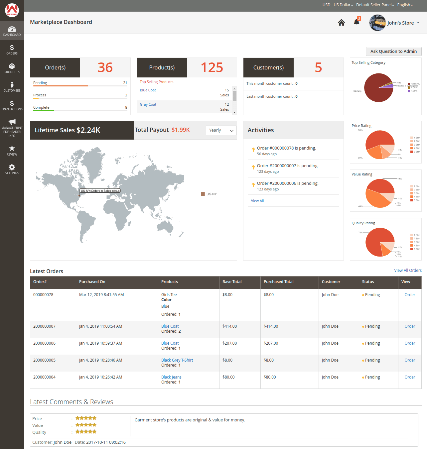Click John's Store profile avatar
Viewport: 427px width, 449px height.
coord(377,23)
